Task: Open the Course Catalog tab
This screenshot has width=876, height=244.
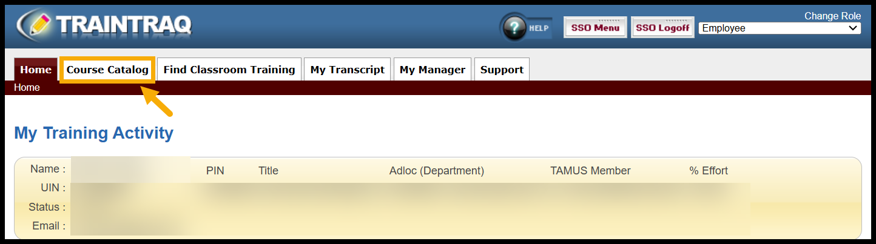Action: (x=107, y=70)
